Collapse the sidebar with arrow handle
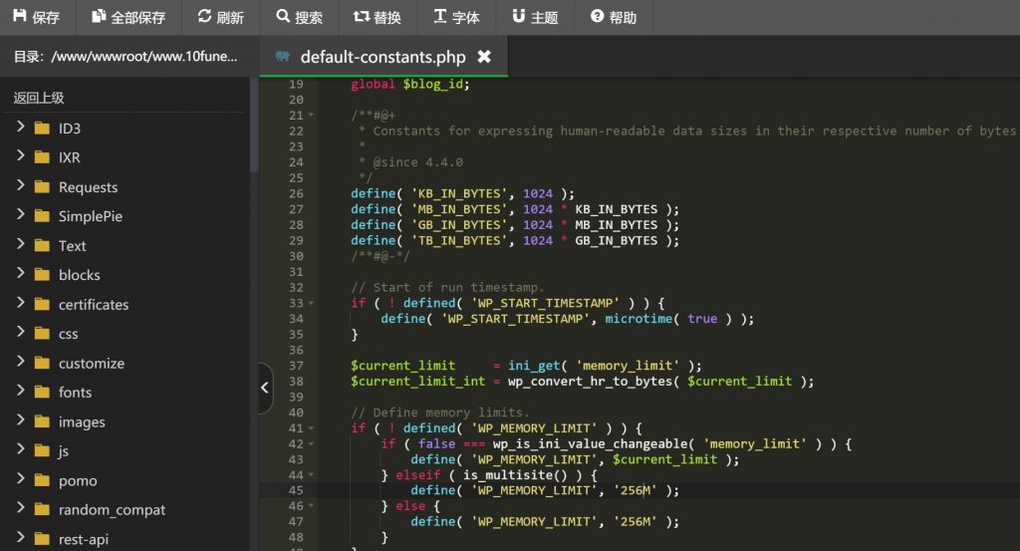The image size is (1020, 551). 265,388
